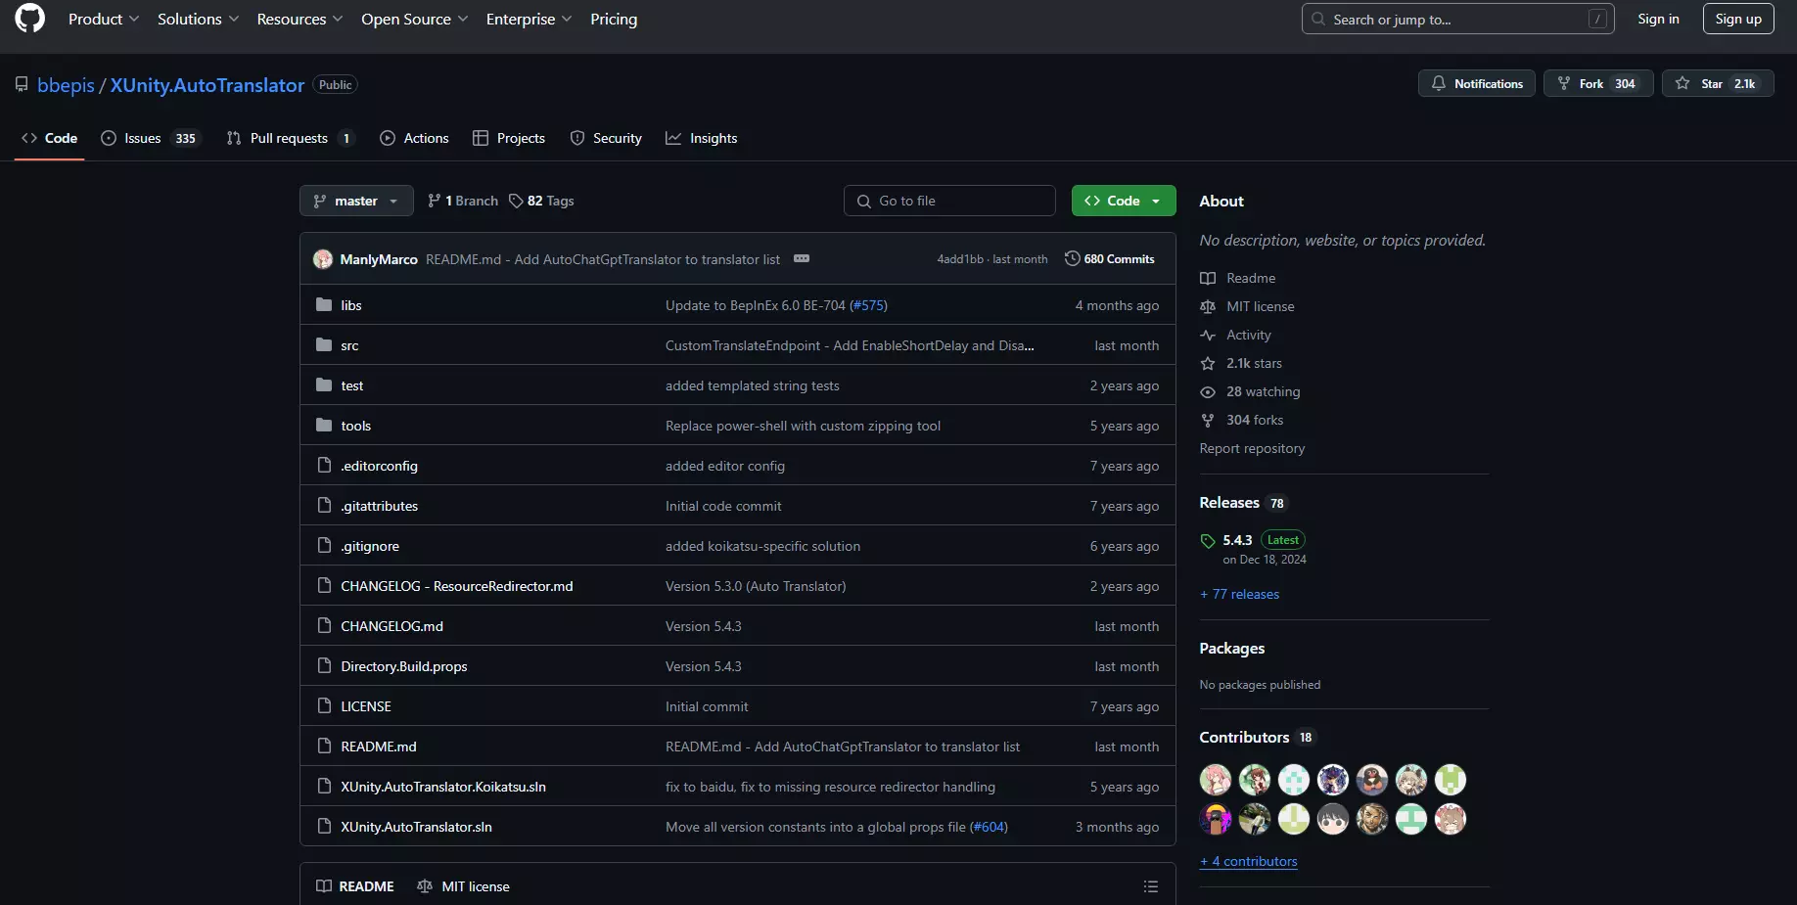This screenshot has width=1797, height=905.
Task: Click the fork icon beside 304 forks
Action: pos(1208,420)
